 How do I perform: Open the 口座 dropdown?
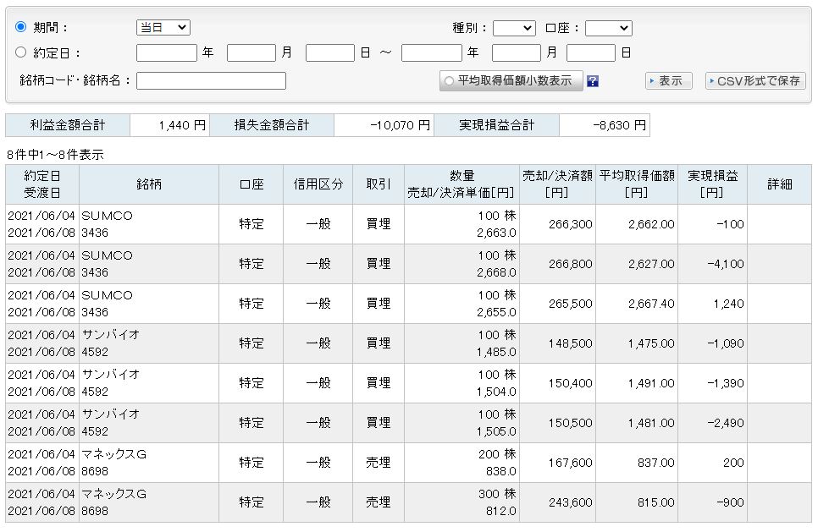pyautogui.click(x=608, y=28)
